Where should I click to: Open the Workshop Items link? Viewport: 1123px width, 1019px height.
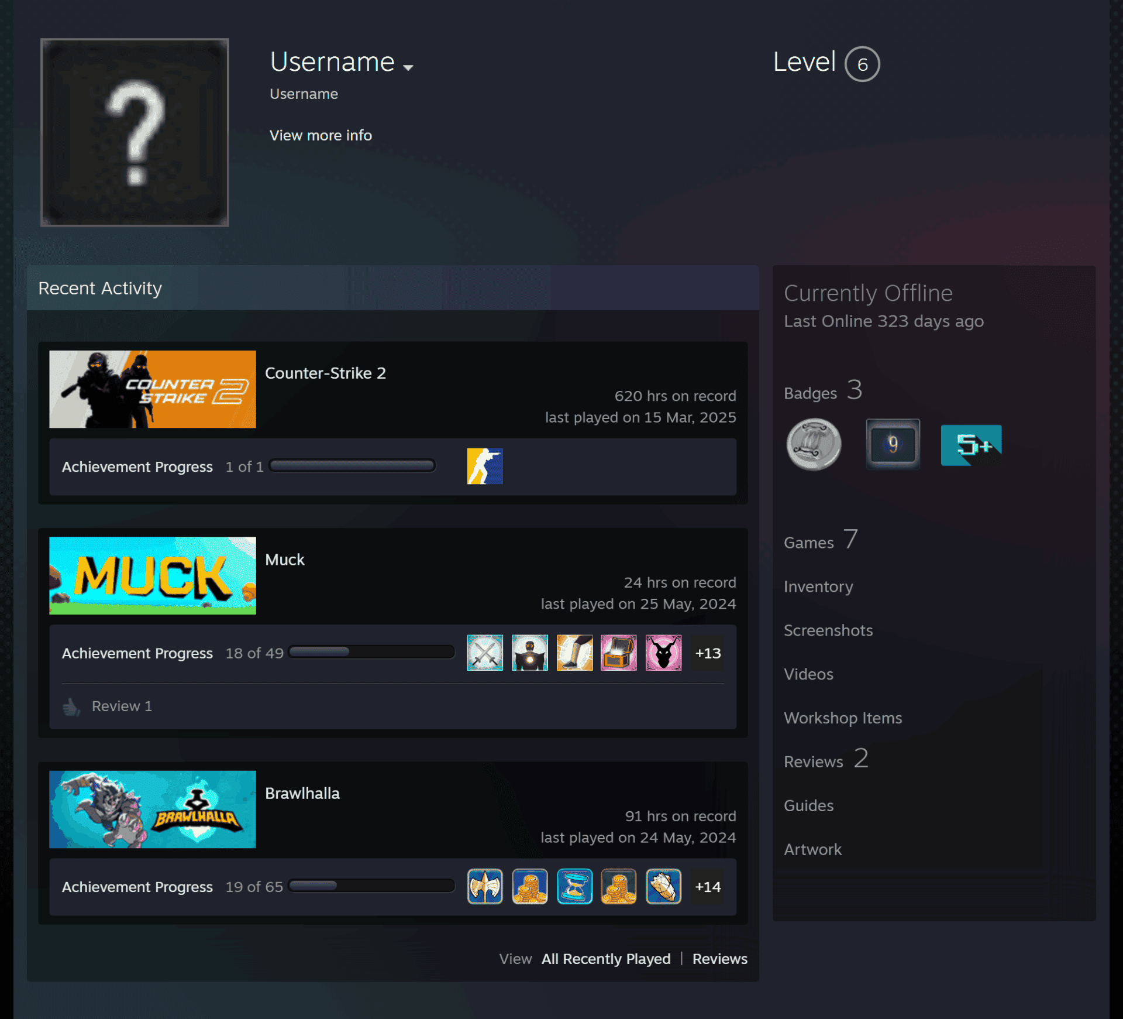click(843, 718)
